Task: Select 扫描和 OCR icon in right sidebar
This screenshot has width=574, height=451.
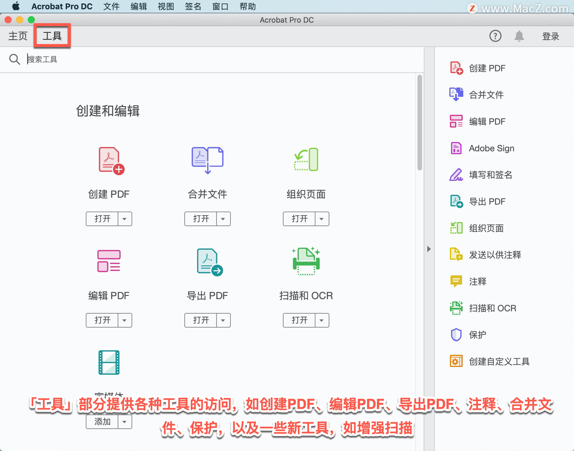Action: [x=456, y=308]
